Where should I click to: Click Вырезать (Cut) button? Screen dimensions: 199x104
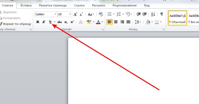(x=8, y=12)
